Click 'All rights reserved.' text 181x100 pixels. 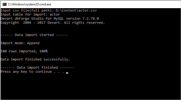tap(84, 23)
